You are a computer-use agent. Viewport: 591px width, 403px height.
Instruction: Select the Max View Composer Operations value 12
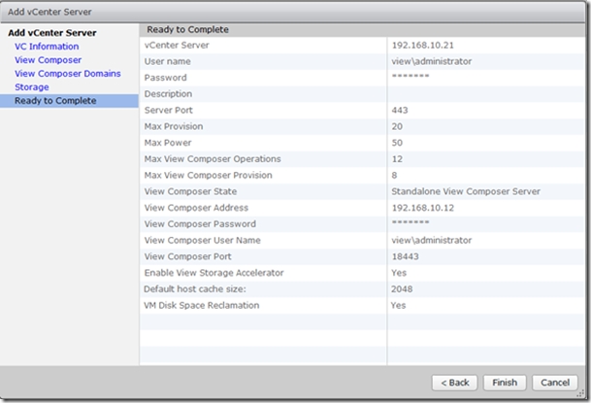(397, 158)
